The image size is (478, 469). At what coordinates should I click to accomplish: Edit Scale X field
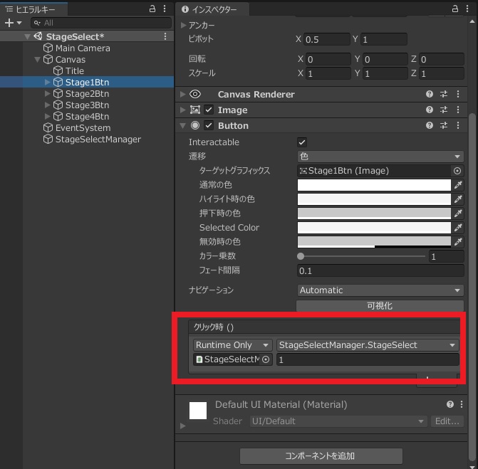(328, 73)
